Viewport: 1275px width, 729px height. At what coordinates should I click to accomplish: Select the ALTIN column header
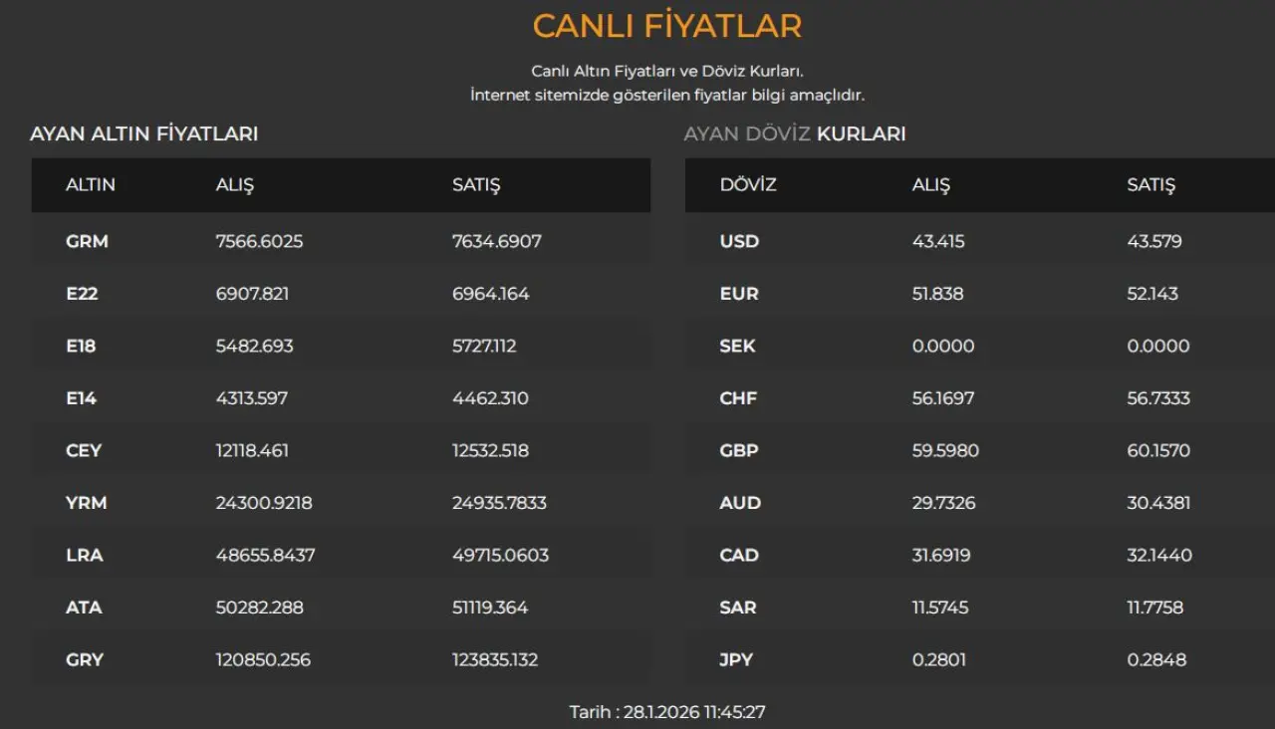tap(91, 185)
